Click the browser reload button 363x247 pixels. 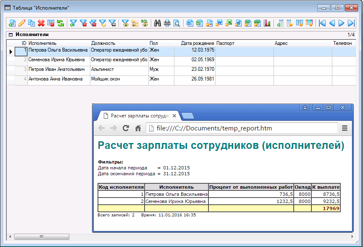coord(125,128)
